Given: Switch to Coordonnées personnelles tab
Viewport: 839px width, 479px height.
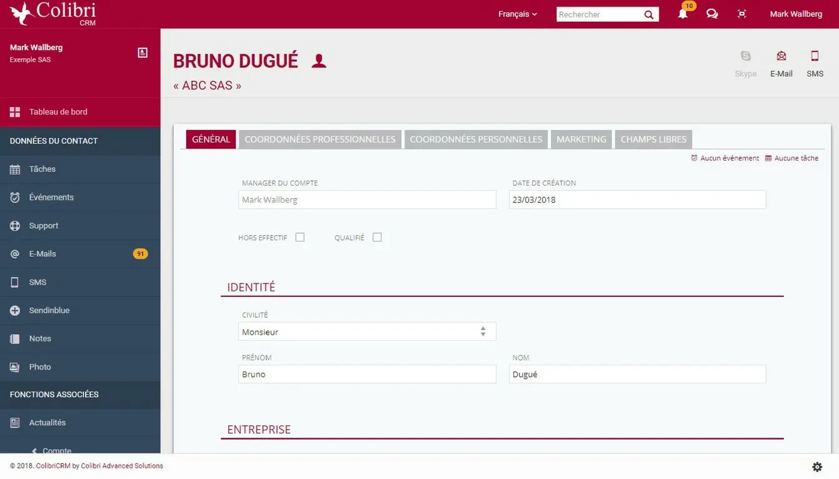Looking at the screenshot, I should click(476, 139).
